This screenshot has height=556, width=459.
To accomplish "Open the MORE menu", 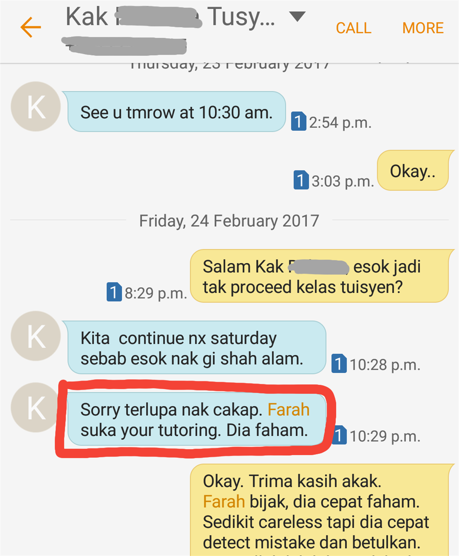I will click(x=423, y=28).
